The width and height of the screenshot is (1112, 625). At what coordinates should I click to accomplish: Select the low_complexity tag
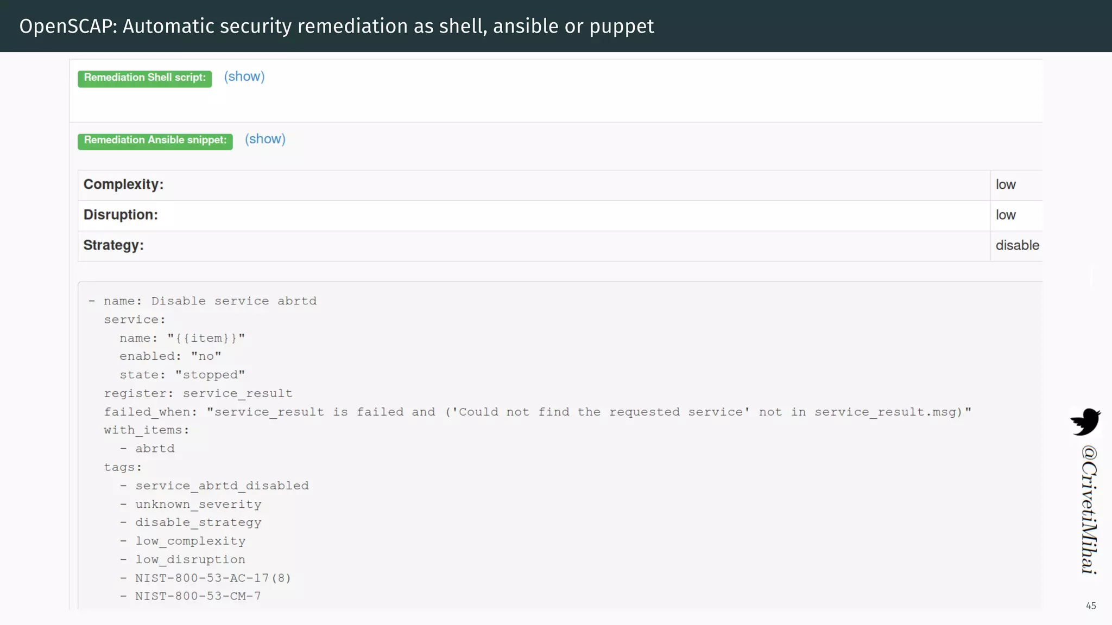[x=191, y=541]
